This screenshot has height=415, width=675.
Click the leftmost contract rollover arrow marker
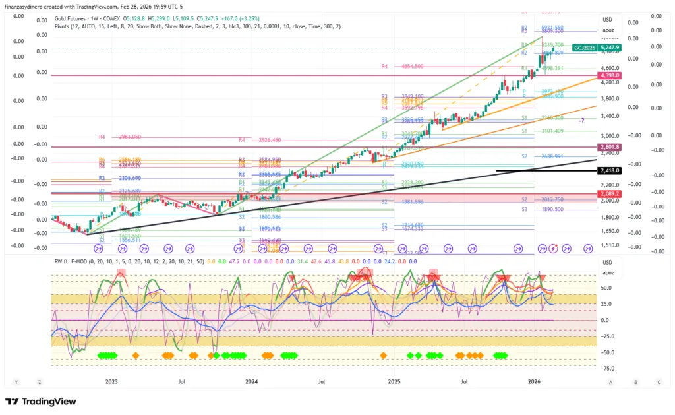(x=99, y=249)
